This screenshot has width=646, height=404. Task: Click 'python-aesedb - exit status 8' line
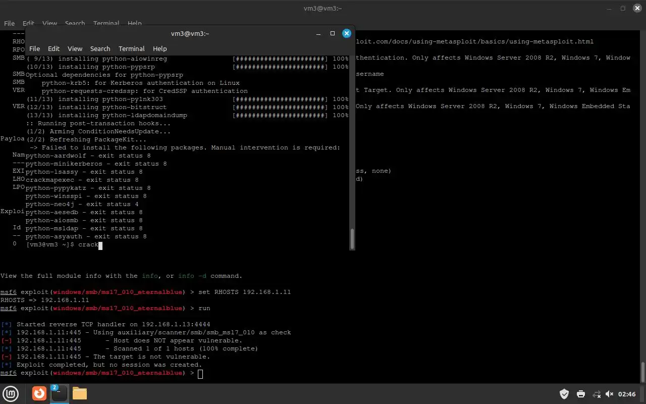84,212
